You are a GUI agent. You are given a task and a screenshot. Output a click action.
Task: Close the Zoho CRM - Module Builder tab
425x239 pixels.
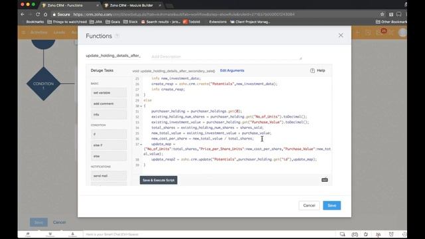[160, 5]
